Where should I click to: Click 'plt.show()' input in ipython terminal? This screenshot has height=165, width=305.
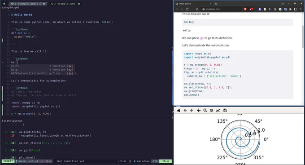point(27,158)
